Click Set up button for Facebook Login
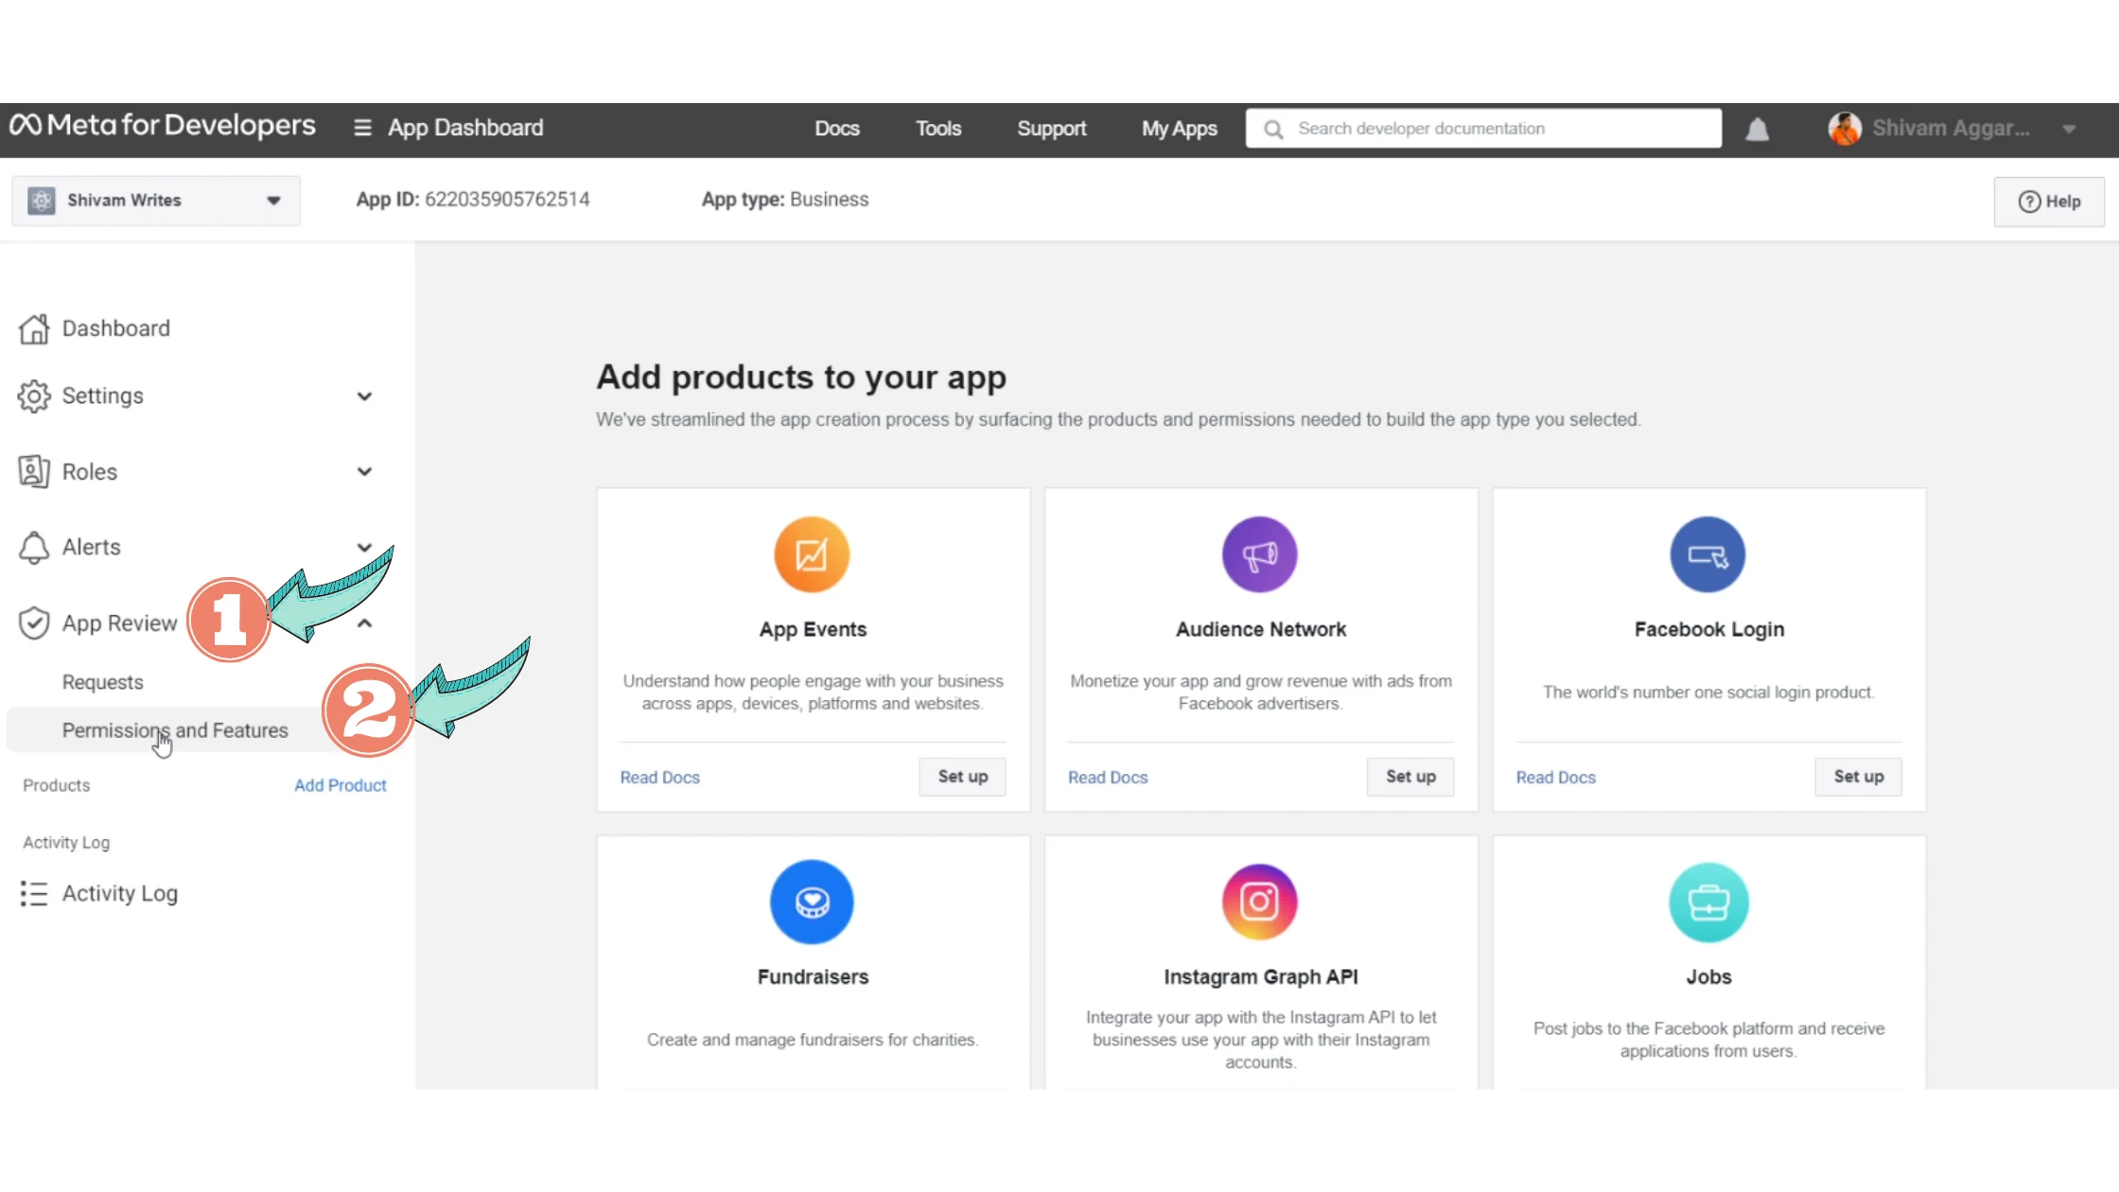The height and width of the screenshot is (1192, 2119). [1858, 777]
